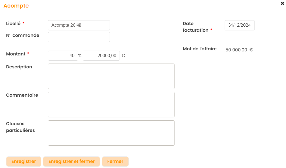Focus the Description text area
Viewport: 286px width, 168px height.
[111, 76]
